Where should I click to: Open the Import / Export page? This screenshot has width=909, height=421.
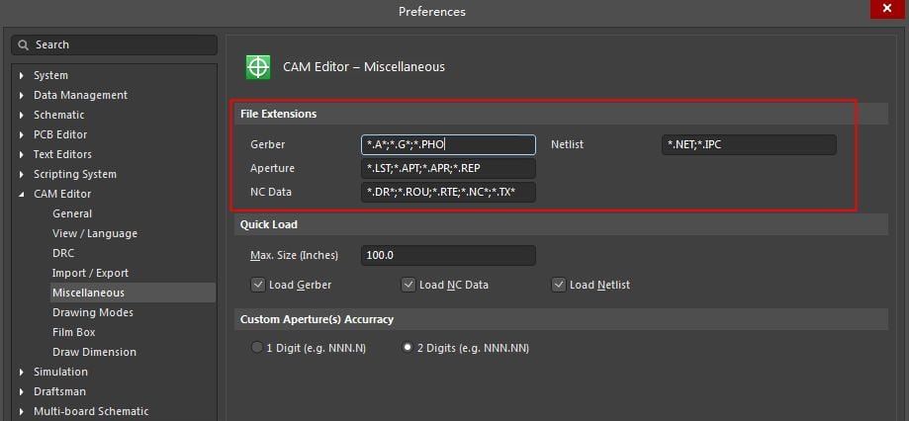(90, 273)
